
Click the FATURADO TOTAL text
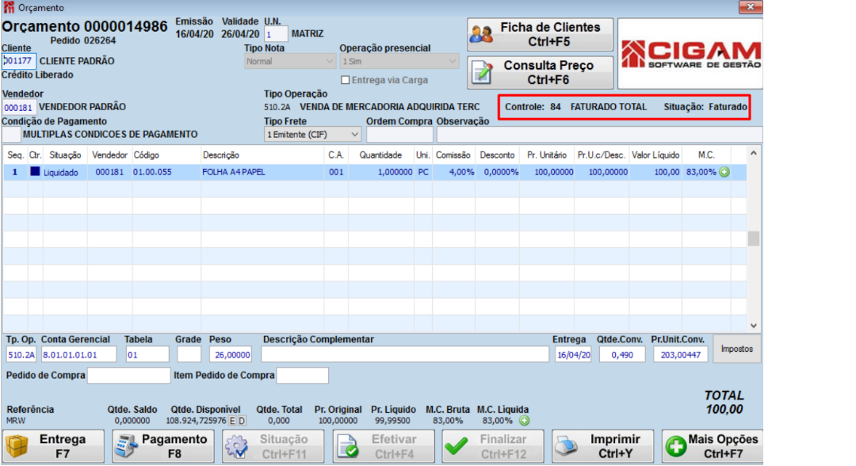click(608, 107)
